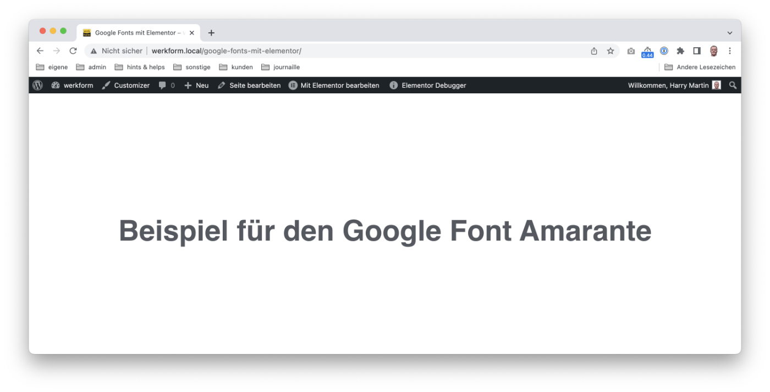
Task: Click the browser forward arrow
Action: coord(56,51)
